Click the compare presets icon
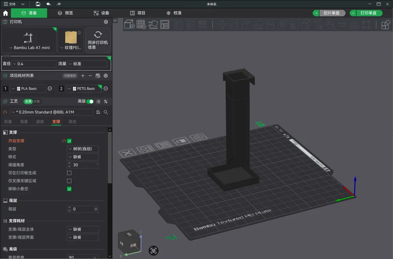 [106, 102]
